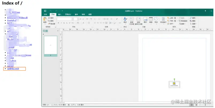Toggle Superscript formatting
This screenshot has height=108, width=215.
(x=70, y=23)
